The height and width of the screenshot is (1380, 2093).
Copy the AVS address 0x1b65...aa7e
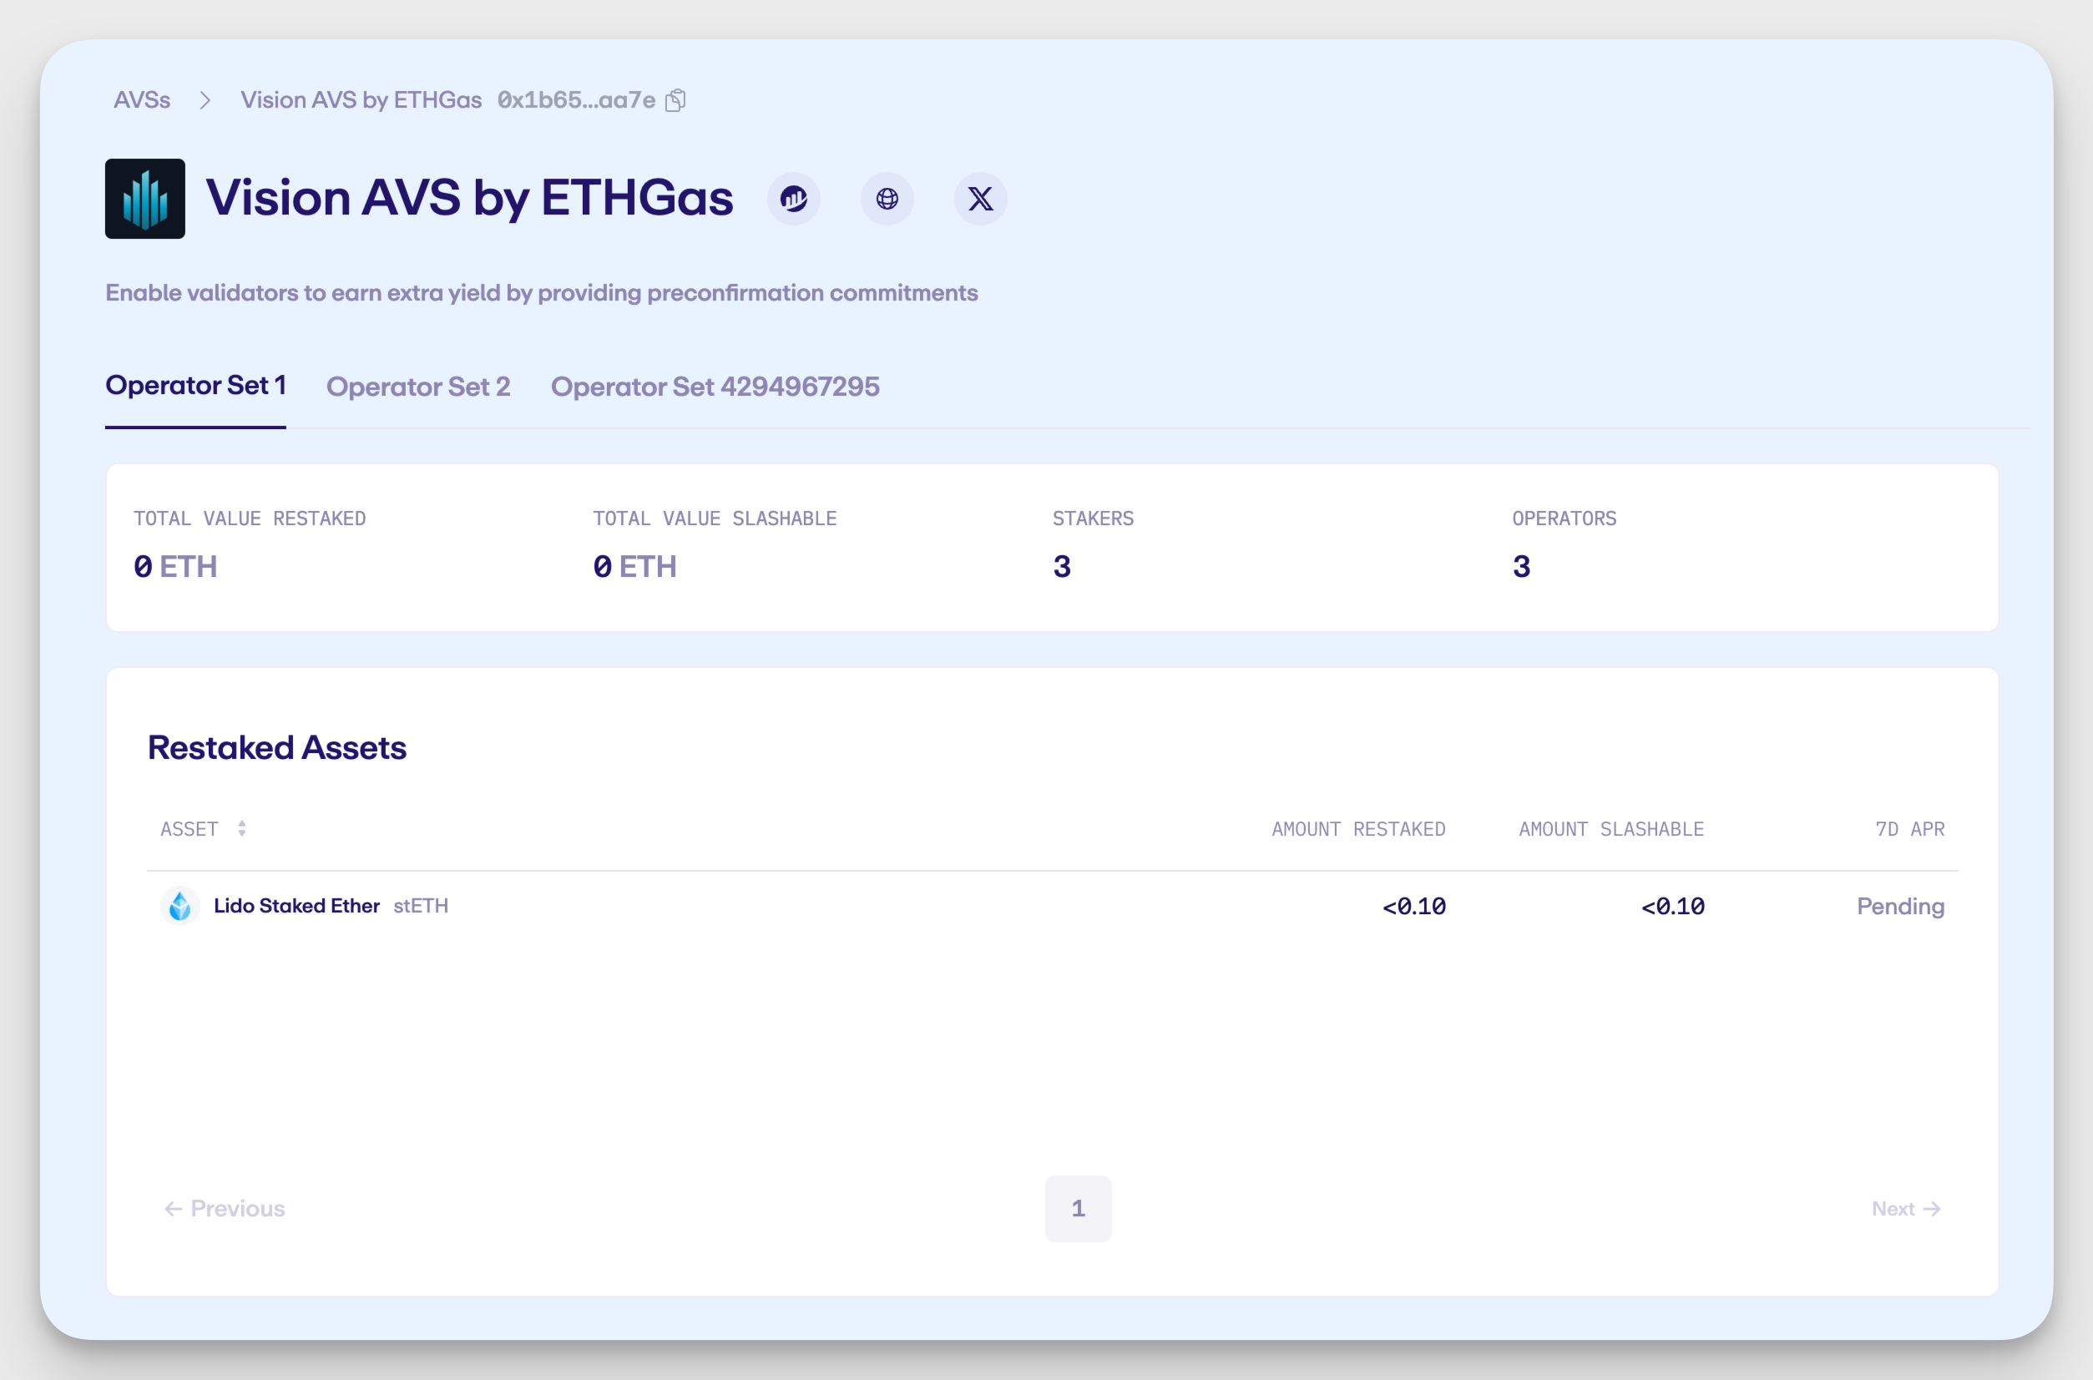click(675, 100)
